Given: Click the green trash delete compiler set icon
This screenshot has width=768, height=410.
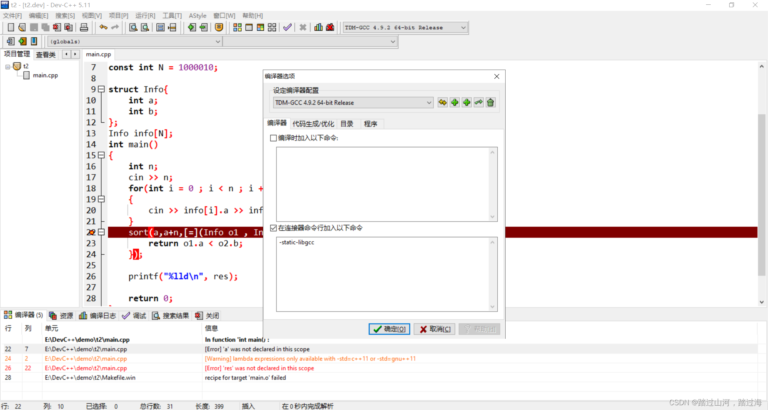Looking at the screenshot, I should tap(490, 102).
